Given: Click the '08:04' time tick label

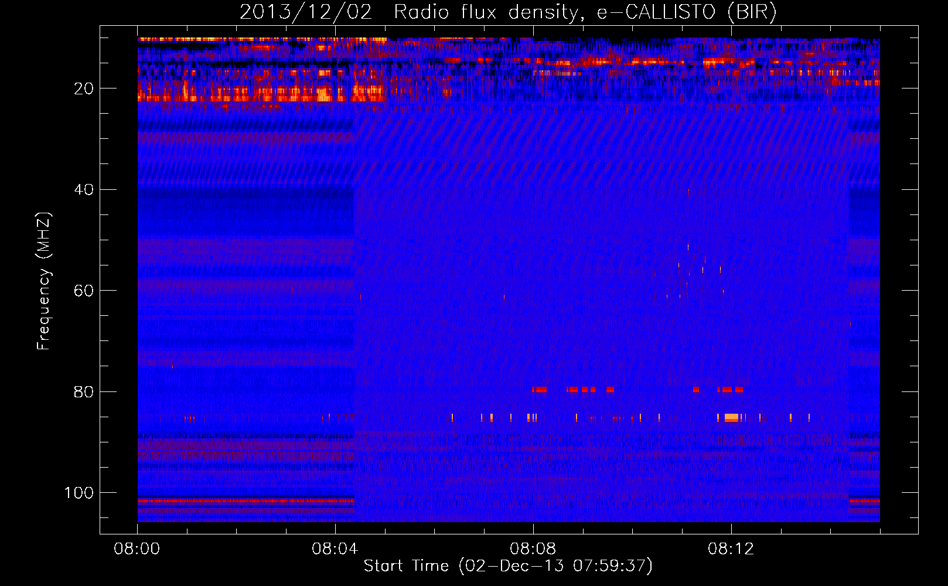Looking at the screenshot, I should point(335,549).
